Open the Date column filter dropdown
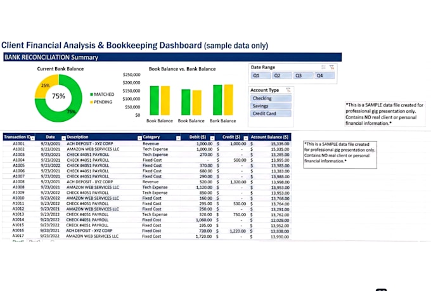Image resolution: width=431 pixels, height=291 pixels. [63, 138]
